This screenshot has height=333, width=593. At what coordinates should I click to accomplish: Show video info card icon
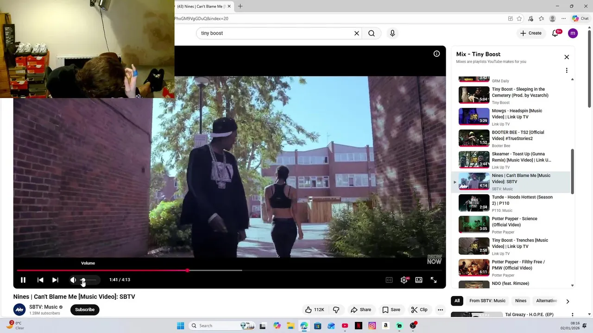tap(436, 54)
